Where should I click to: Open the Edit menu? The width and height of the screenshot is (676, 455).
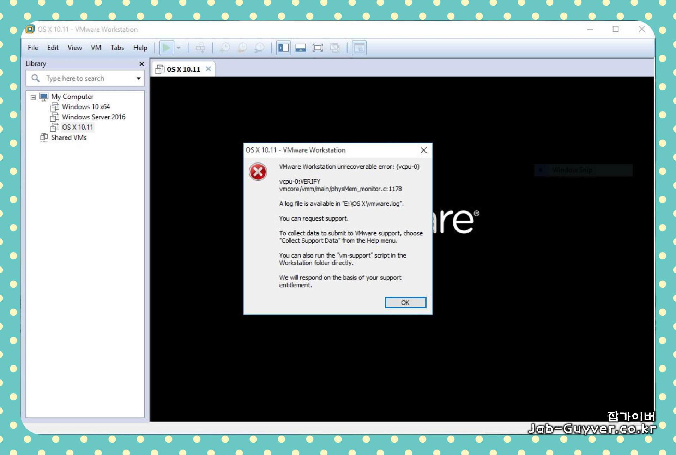[x=53, y=48]
